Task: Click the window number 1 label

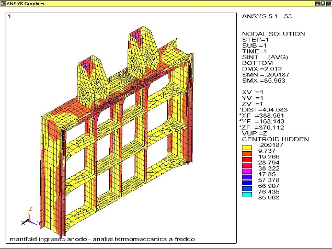Action: pyautogui.click(x=9, y=16)
